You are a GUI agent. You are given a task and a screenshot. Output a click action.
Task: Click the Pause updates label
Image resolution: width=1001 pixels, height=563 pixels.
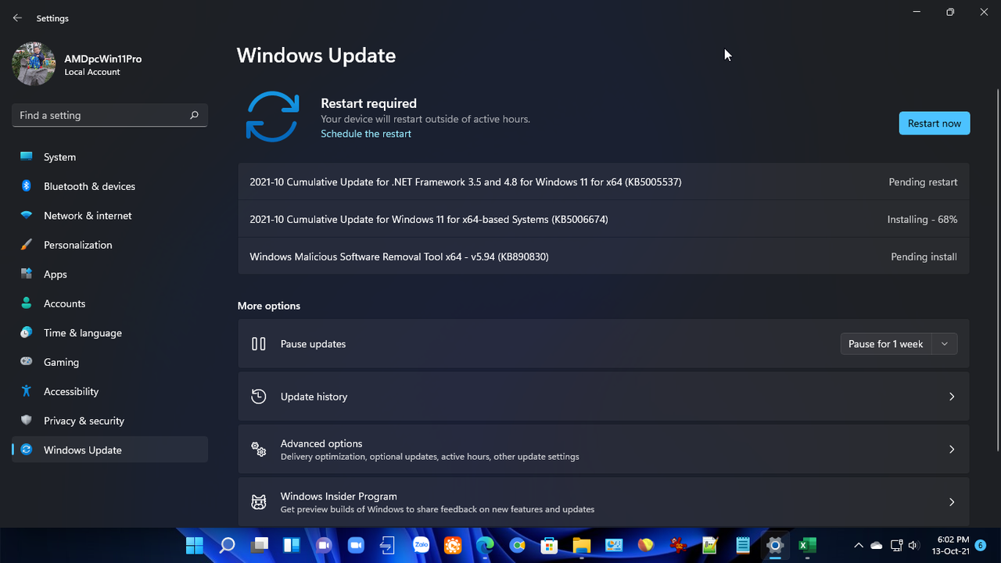pos(313,344)
